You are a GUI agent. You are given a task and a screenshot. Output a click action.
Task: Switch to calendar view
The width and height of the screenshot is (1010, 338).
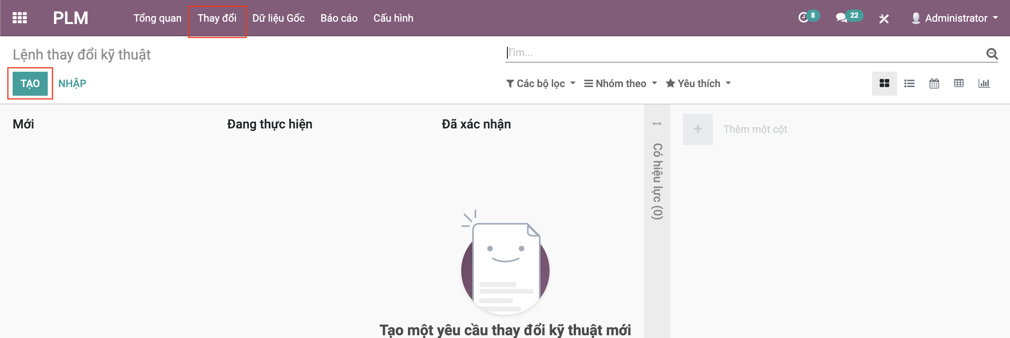pos(934,84)
